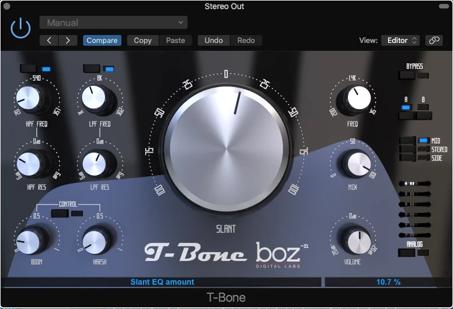The width and height of the screenshot is (453, 309).
Task: Select MID processing mode
Action: pos(407,141)
